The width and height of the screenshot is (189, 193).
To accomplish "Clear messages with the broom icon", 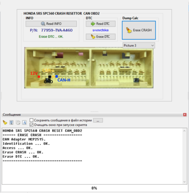I will [5, 122].
